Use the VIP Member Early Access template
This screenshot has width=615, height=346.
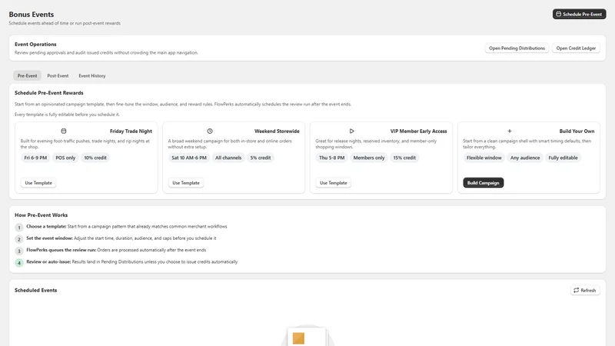tap(334, 183)
